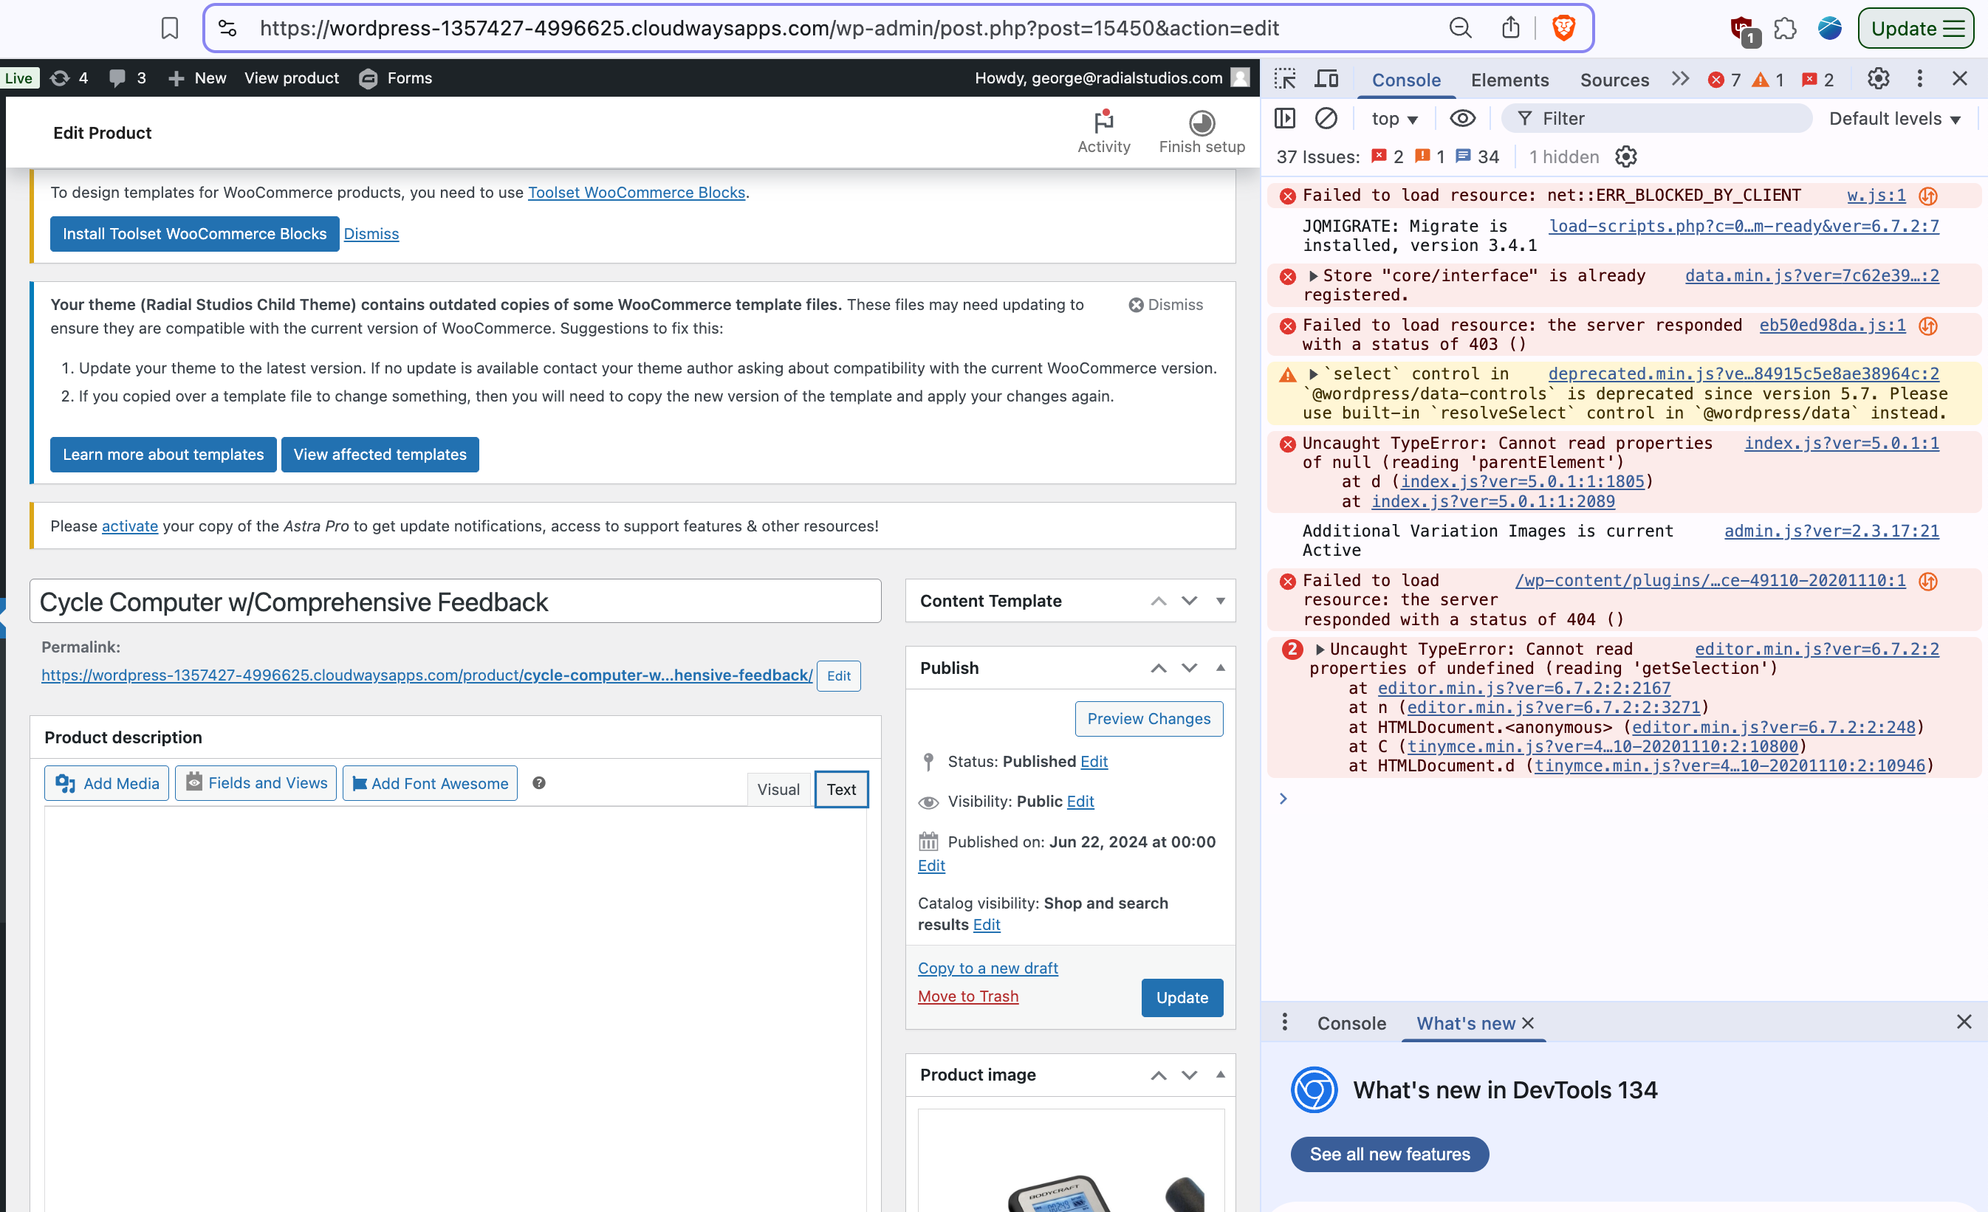The height and width of the screenshot is (1212, 1988).
Task: Open the issues settings gear icon
Action: click(1625, 156)
